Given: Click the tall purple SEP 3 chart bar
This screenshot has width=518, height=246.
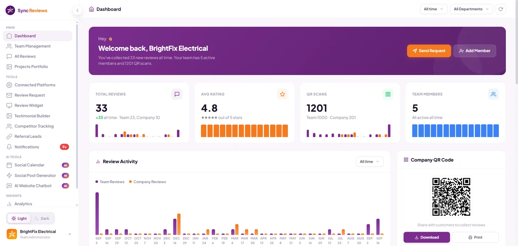Looking at the screenshot, I should click(97, 214).
